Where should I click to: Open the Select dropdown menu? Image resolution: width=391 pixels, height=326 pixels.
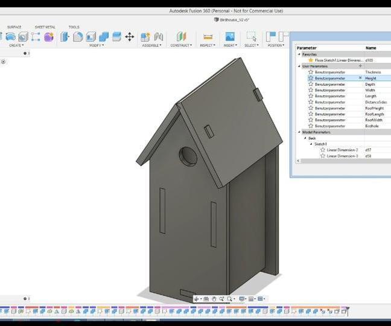[252, 45]
